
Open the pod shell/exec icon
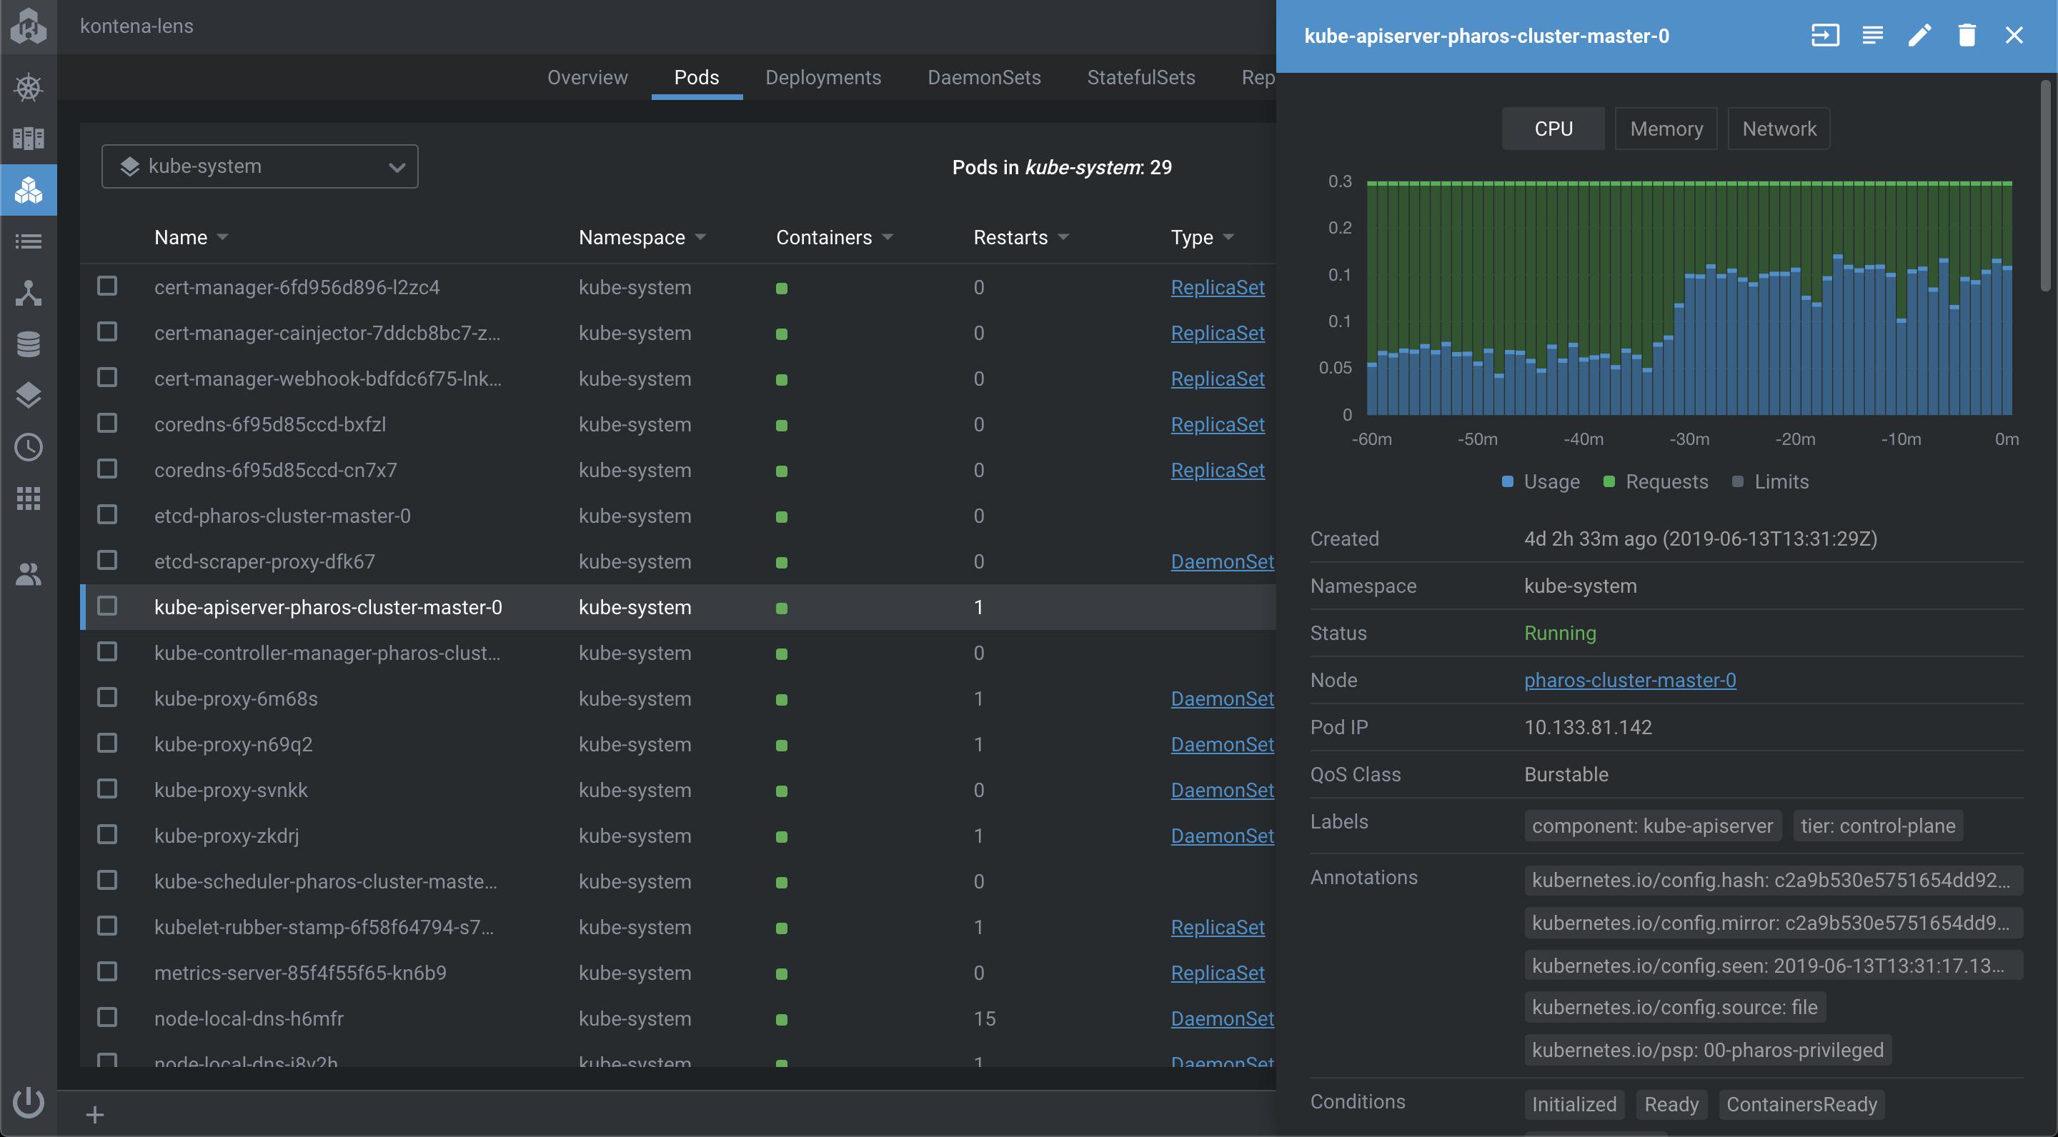[x=1825, y=35]
